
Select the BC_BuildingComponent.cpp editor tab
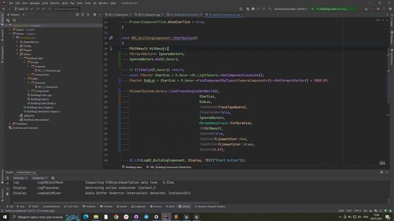(224, 15)
